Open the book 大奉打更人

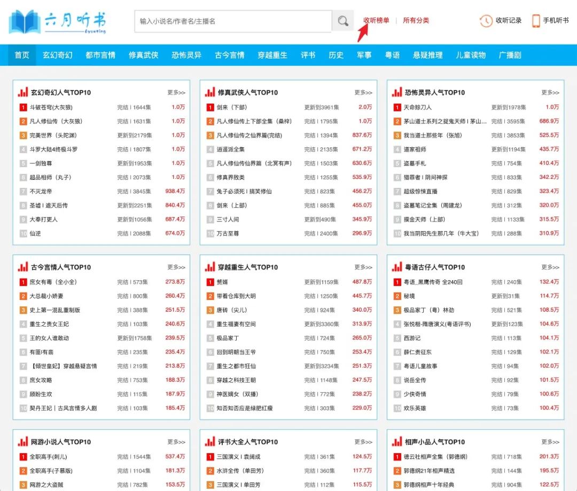point(43,219)
